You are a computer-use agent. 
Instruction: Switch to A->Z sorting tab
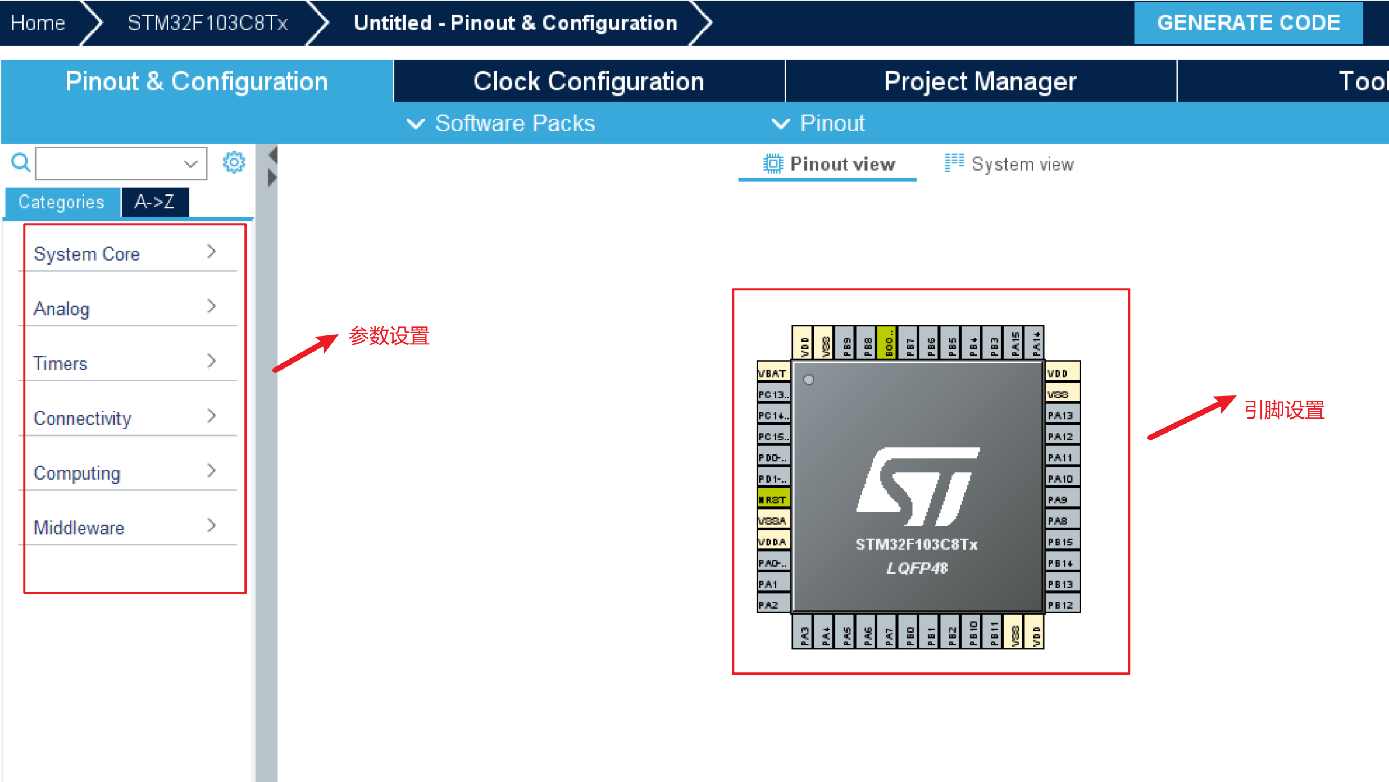pyautogui.click(x=154, y=202)
